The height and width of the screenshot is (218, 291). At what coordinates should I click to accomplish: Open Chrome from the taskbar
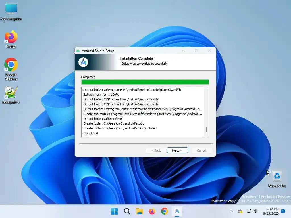(165, 211)
